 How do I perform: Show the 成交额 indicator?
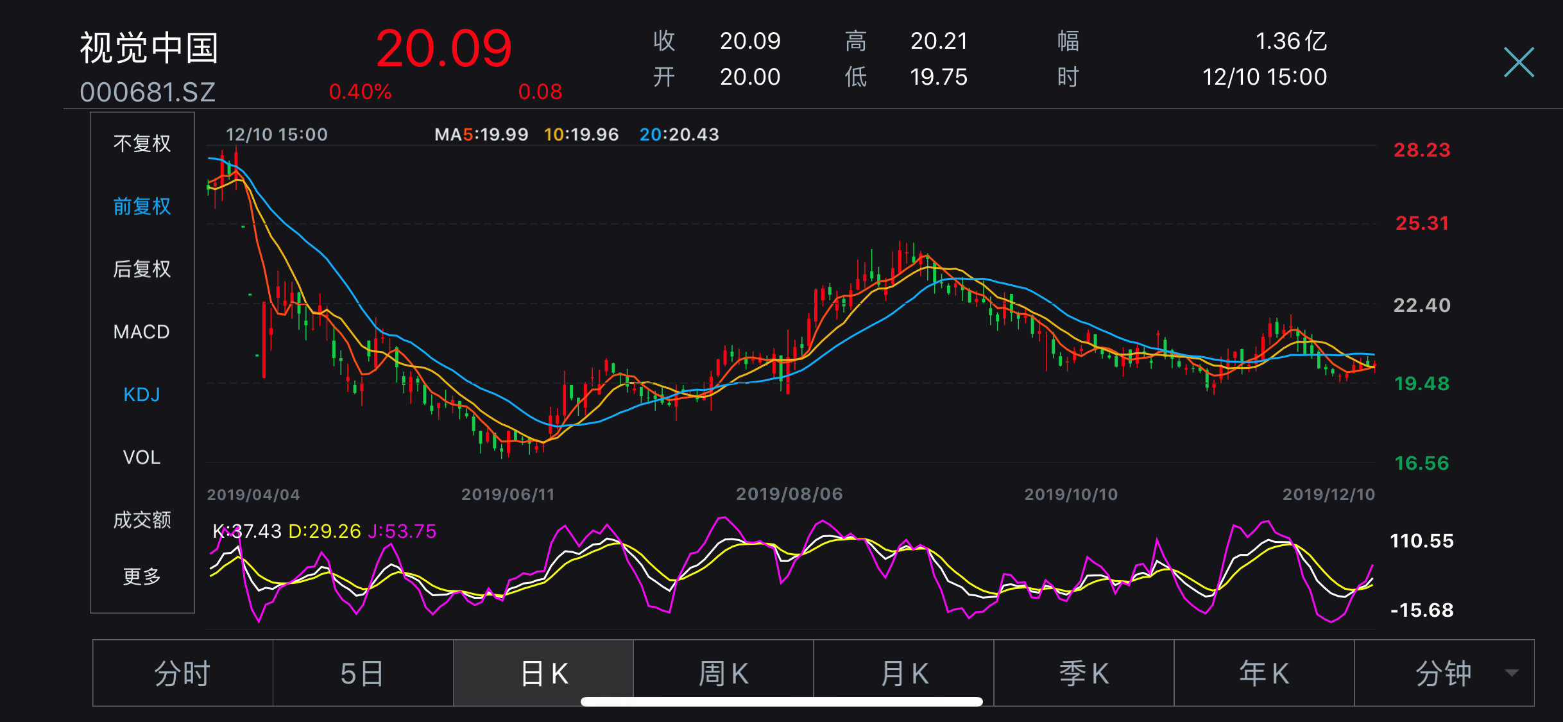point(142,520)
